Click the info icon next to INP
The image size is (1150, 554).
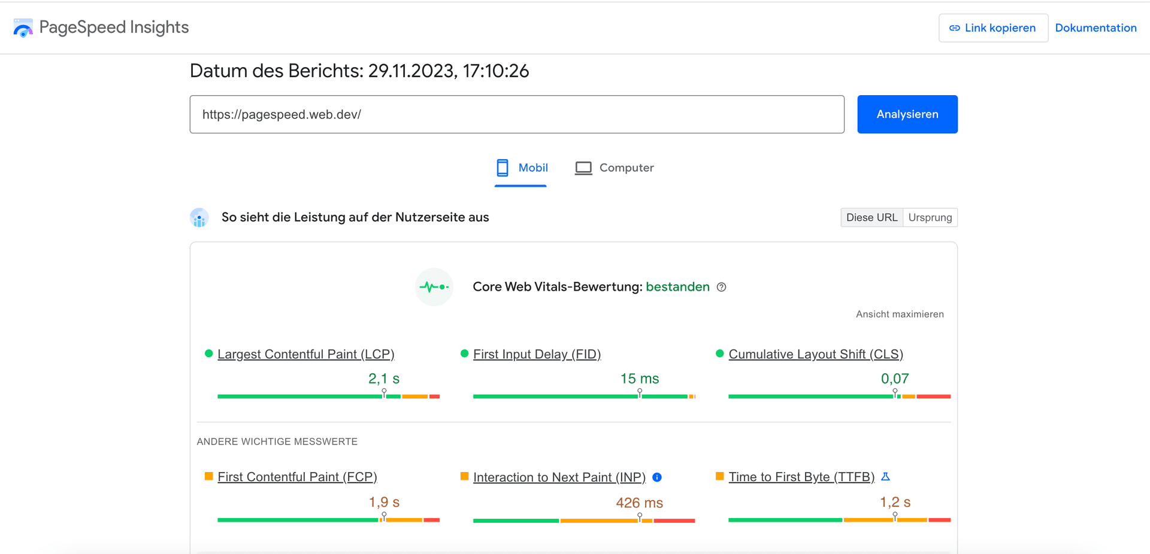pyautogui.click(x=657, y=477)
